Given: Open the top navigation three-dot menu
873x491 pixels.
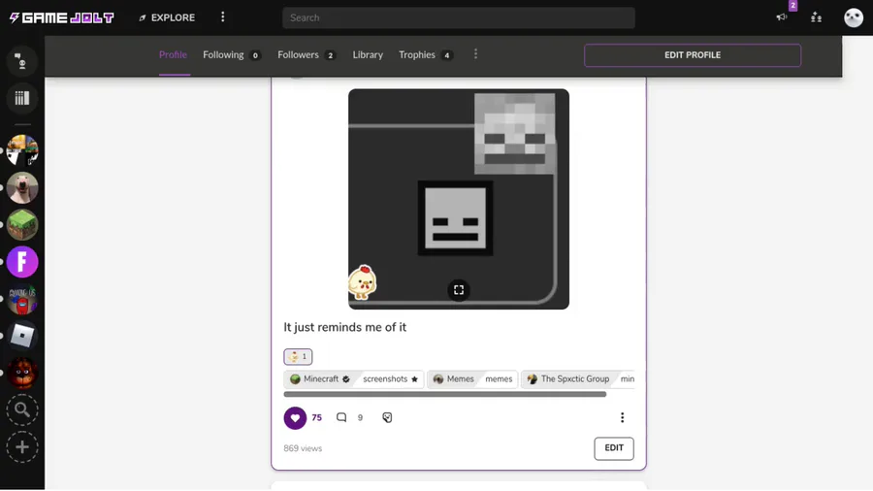Looking at the screenshot, I should tap(223, 17).
